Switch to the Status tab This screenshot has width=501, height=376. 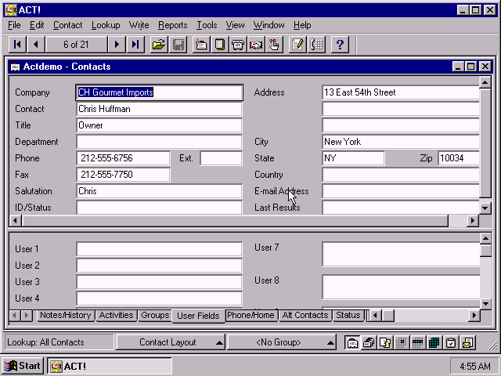point(348,315)
